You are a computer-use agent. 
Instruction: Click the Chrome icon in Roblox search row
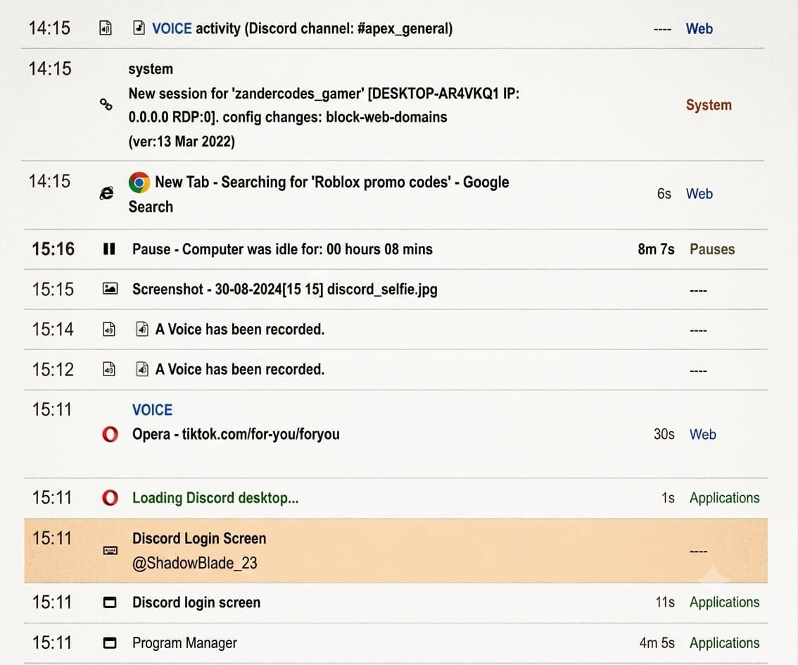tap(139, 182)
